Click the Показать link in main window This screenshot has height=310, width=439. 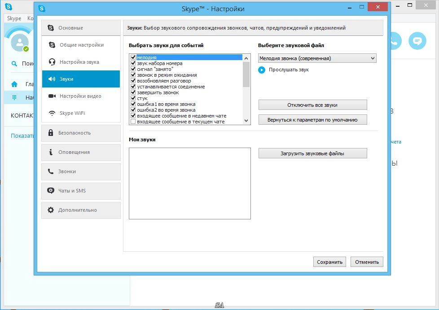22,135
